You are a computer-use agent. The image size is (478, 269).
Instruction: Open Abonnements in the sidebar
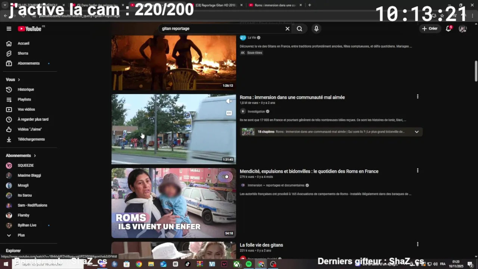point(29,63)
